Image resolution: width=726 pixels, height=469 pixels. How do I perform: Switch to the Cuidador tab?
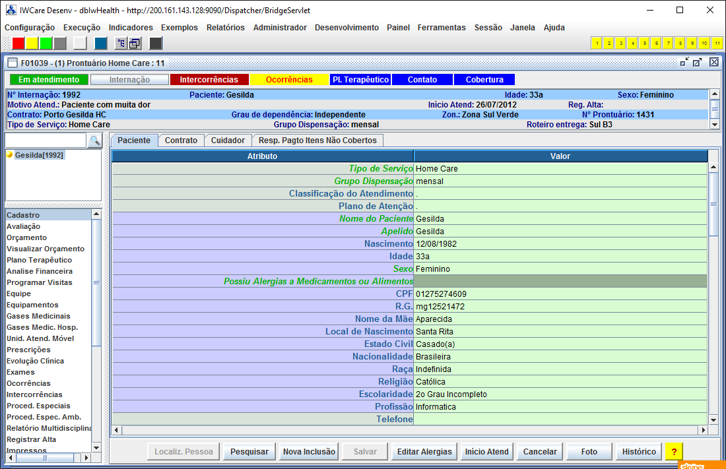pyautogui.click(x=228, y=141)
